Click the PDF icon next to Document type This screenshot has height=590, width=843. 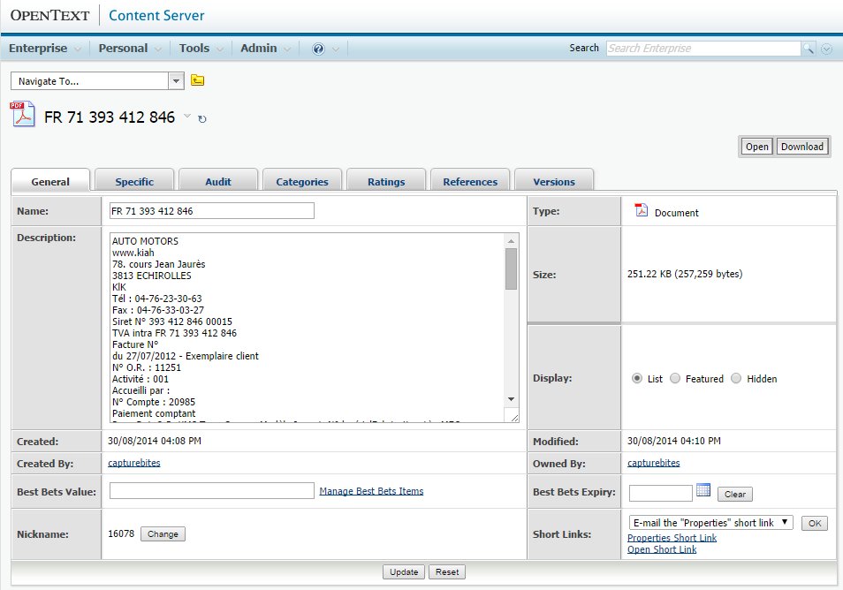(642, 211)
